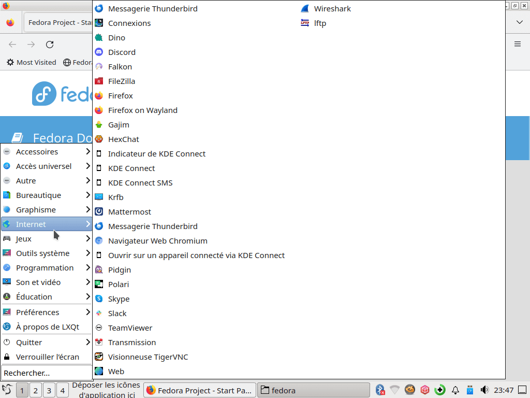Viewport: 530px width, 398px height.
Task: Open the notifications bell in tray
Action: tap(455, 390)
